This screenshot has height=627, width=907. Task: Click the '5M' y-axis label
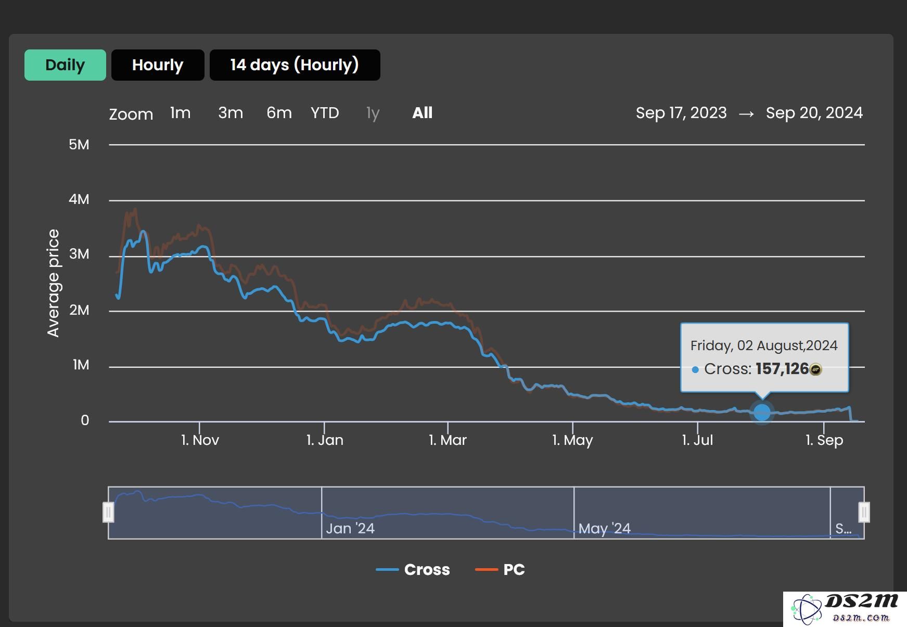pyautogui.click(x=79, y=145)
